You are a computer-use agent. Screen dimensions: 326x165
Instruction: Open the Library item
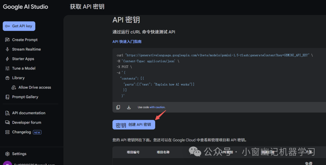[18, 78]
